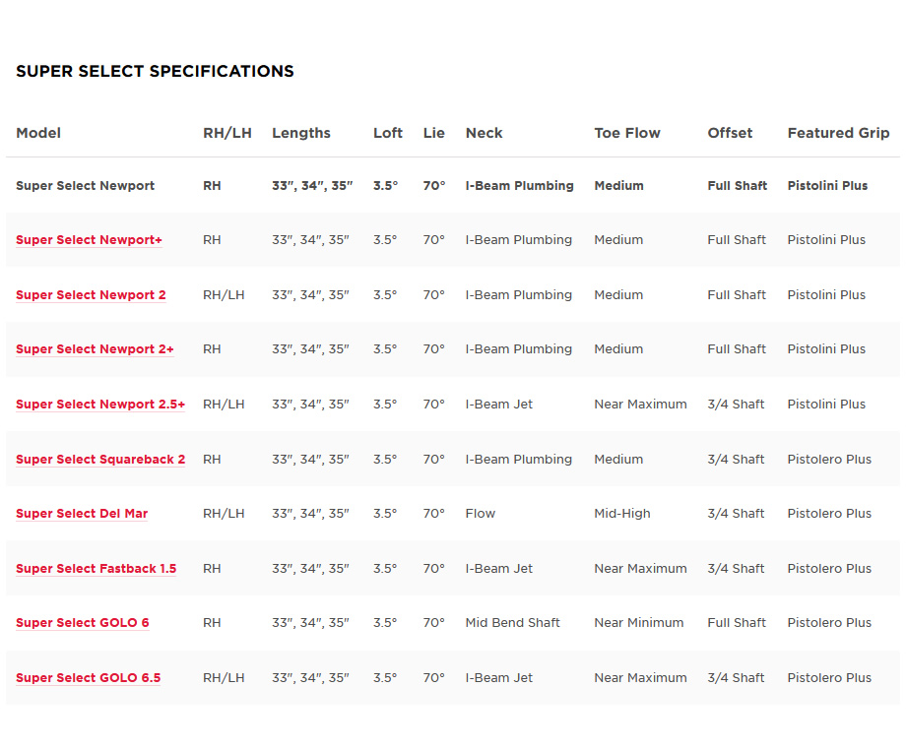This screenshot has height=749, width=906.
Task: Click the Offset column header
Action: [730, 133]
